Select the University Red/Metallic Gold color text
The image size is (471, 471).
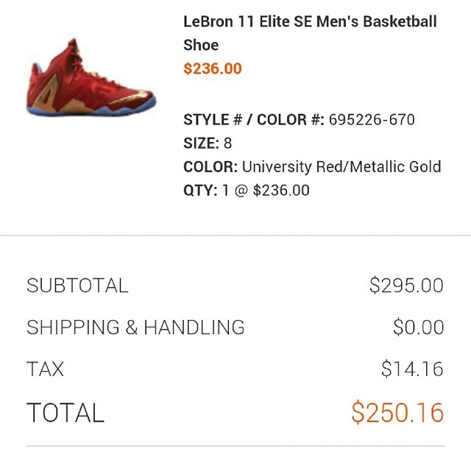pyautogui.click(x=341, y=167)
